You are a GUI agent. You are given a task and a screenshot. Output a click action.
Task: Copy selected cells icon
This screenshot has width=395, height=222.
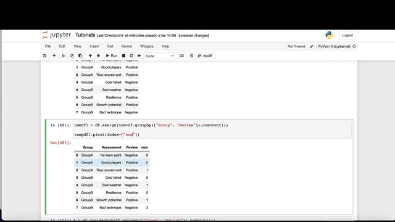72,55
